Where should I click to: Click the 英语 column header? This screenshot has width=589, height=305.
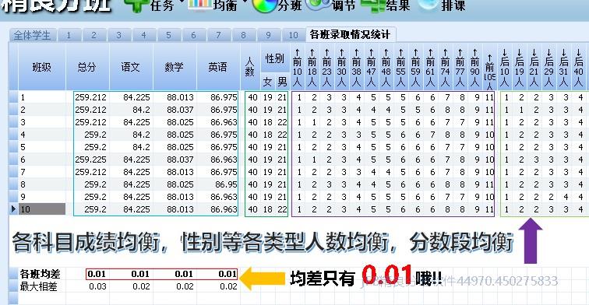218,67
